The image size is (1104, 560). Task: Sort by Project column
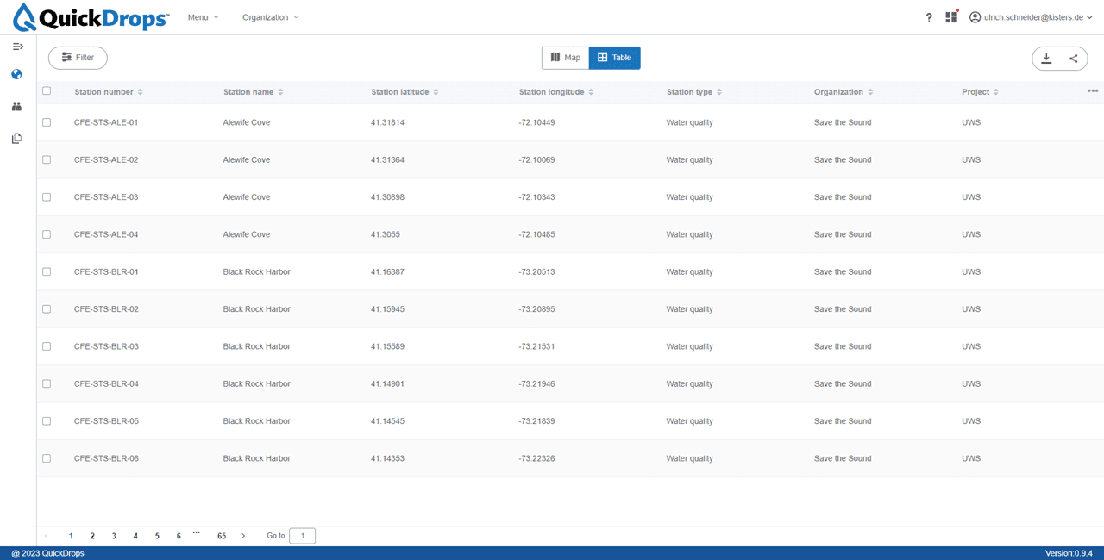(996, 92)
